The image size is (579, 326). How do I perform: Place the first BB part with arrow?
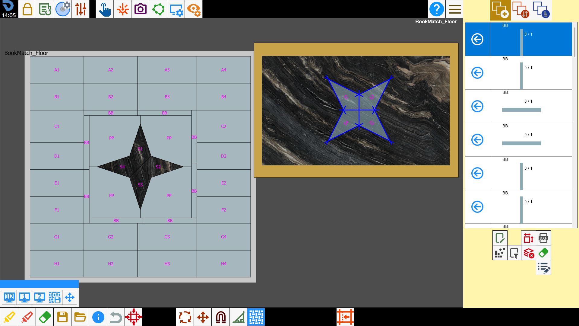(x=477, y=39)
